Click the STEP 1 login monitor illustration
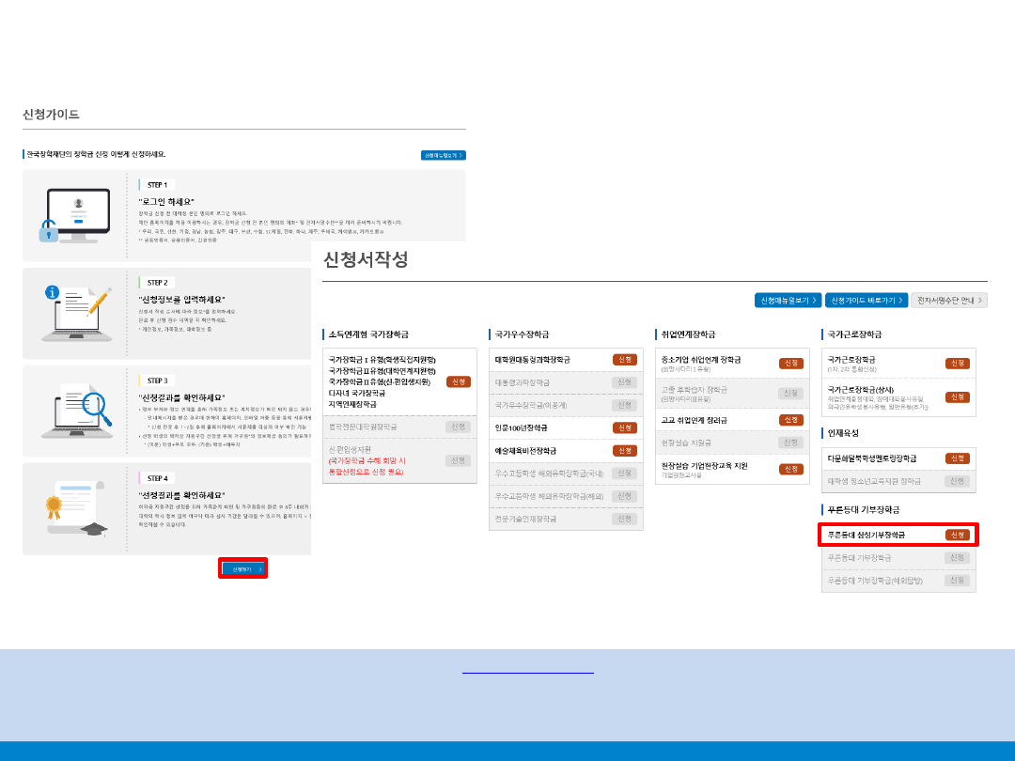Screen dimensions: 1015x761 pyautogui.click(x=73, y=215)
